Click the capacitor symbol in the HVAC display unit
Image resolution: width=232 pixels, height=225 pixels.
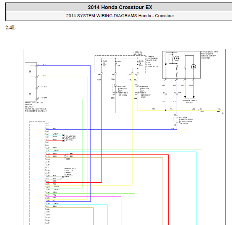169,59
